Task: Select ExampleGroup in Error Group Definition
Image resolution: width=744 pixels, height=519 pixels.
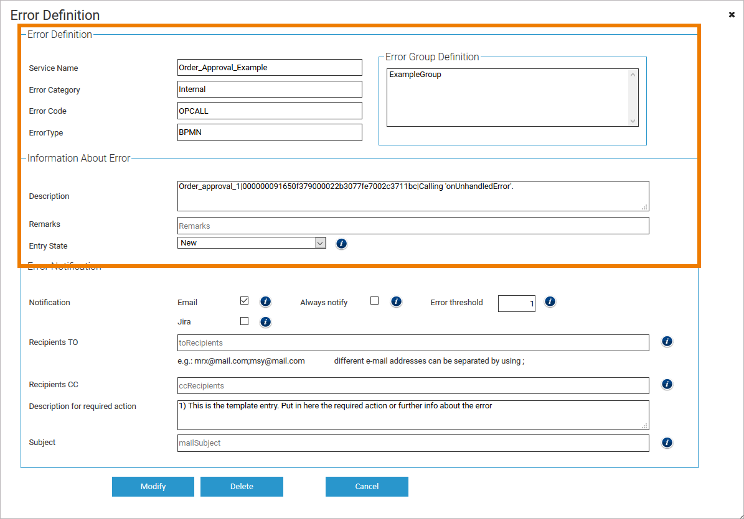Action: pyautogui.click(x=415, y=75)
